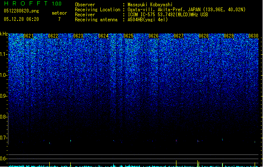Click the yellow level spike below 0627
The width and height of the screenshot is (263, 167).
point(176,164)
